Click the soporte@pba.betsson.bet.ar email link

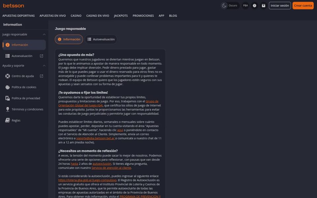[95, 138]
